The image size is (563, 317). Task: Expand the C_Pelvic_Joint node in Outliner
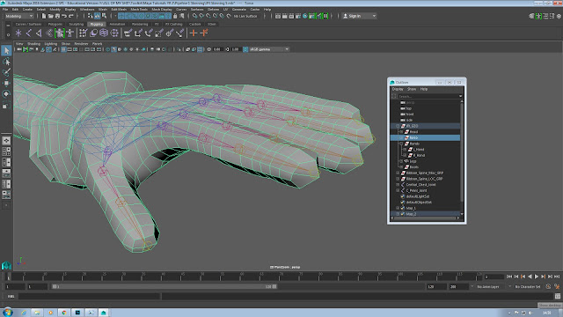[398, 190]
